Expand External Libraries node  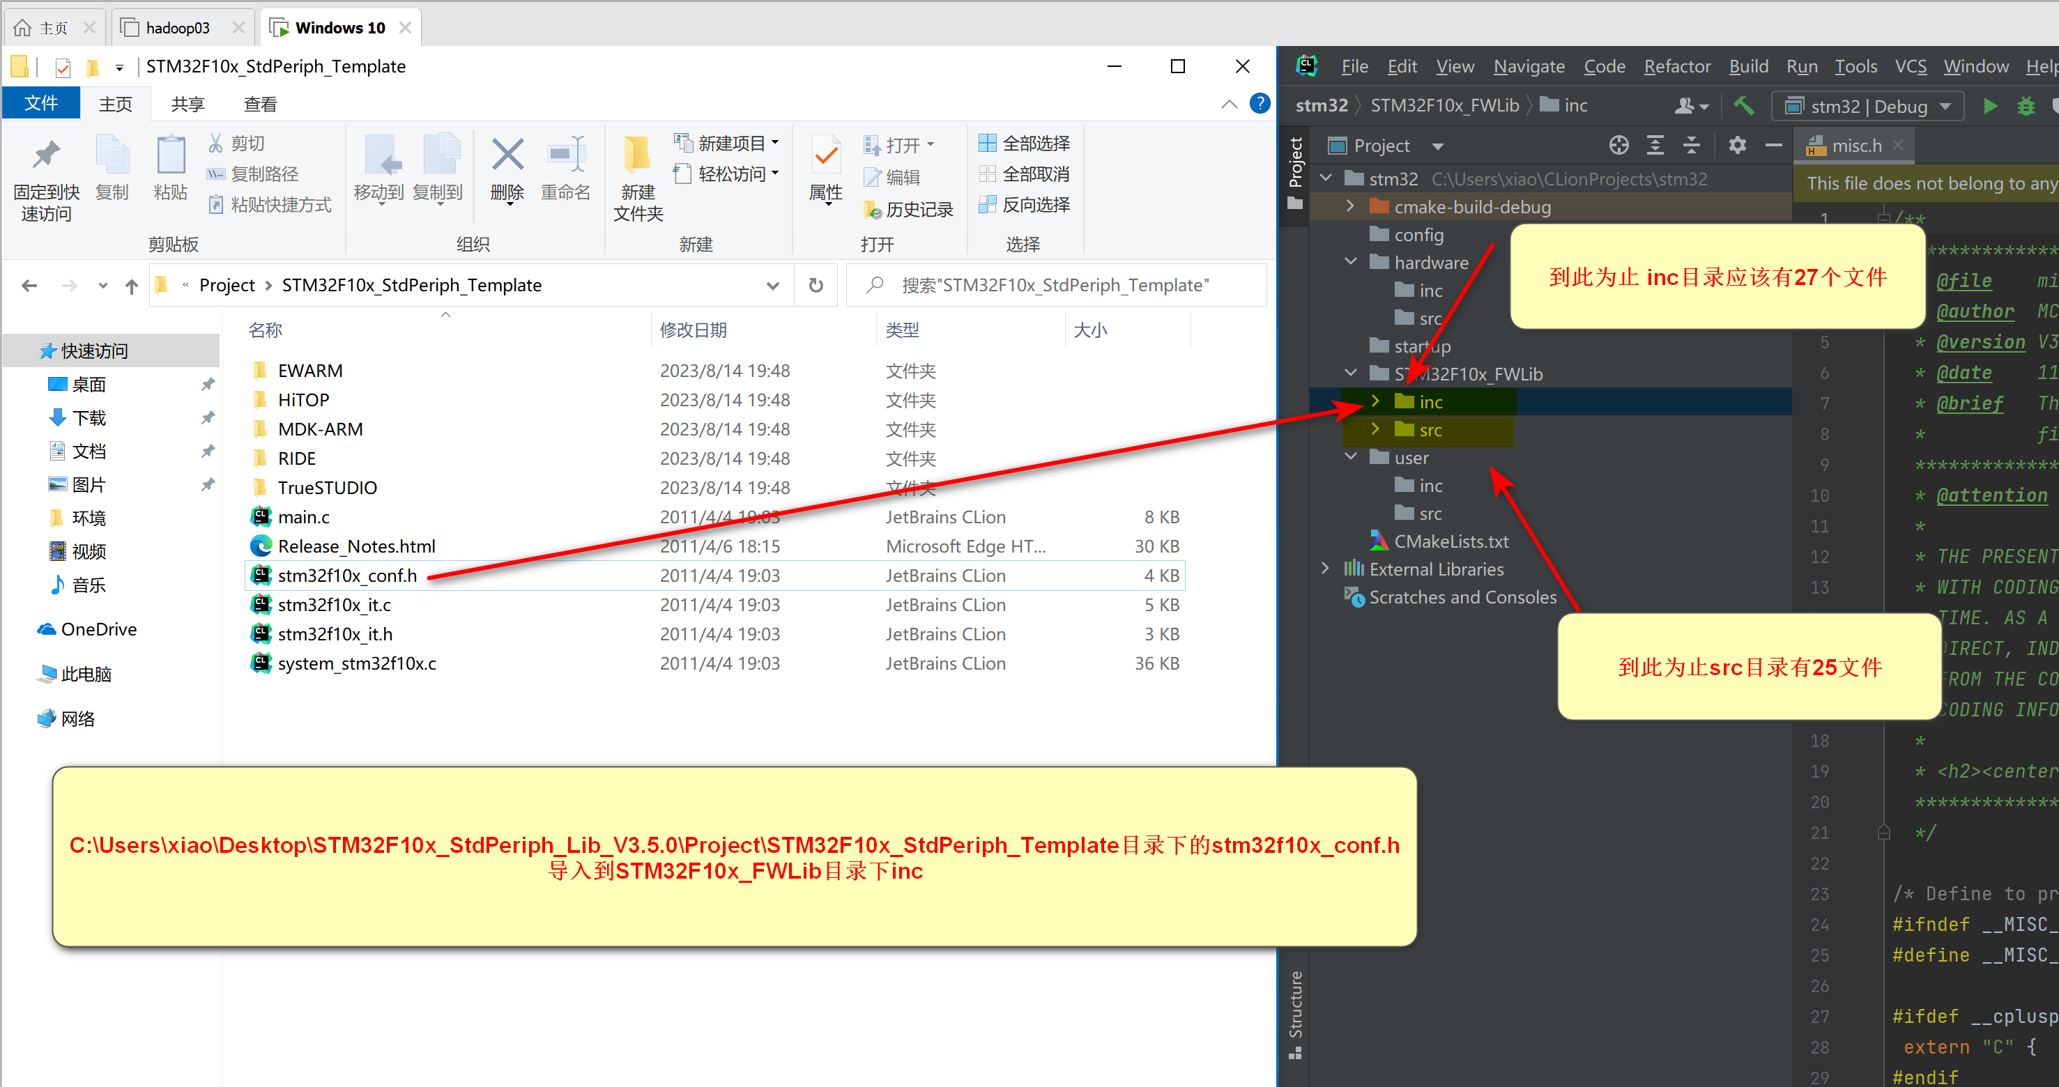[1324, 569]
